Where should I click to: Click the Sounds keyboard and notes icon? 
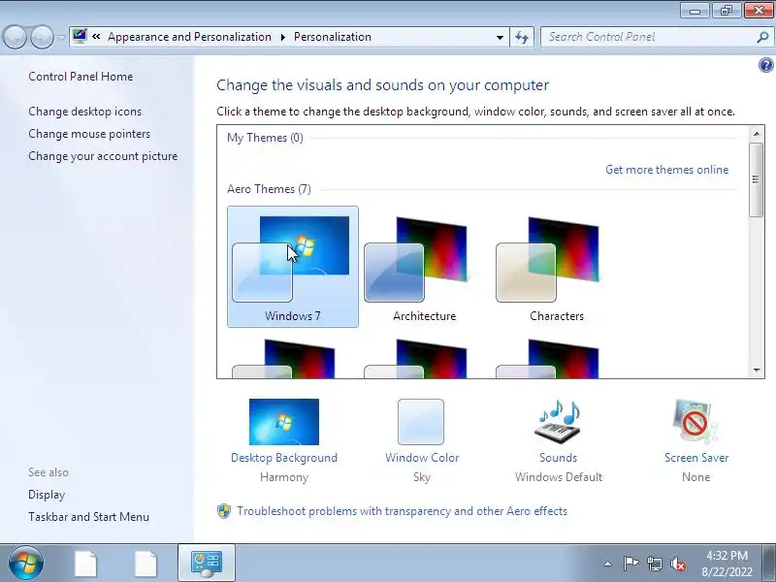559,422
